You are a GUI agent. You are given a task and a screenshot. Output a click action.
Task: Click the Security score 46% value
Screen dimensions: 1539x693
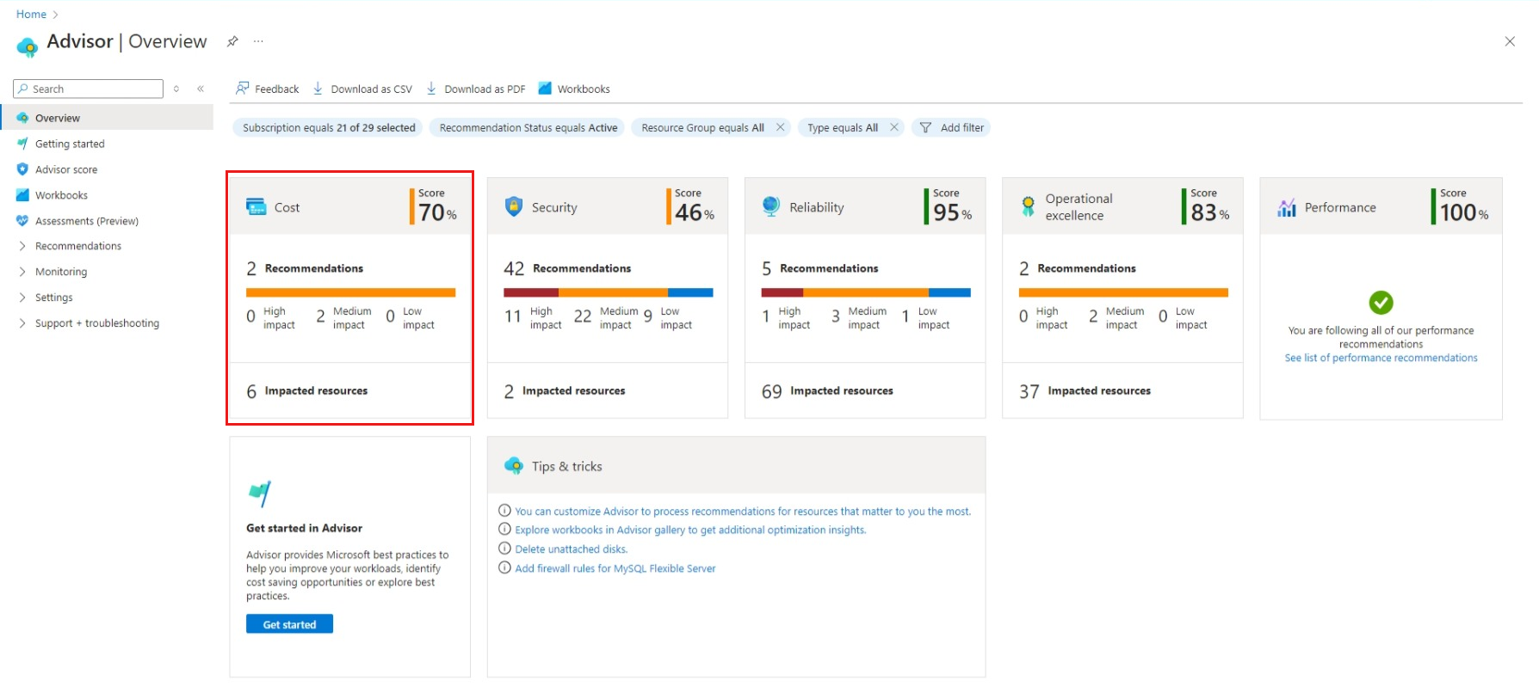(x=695, y=212)
